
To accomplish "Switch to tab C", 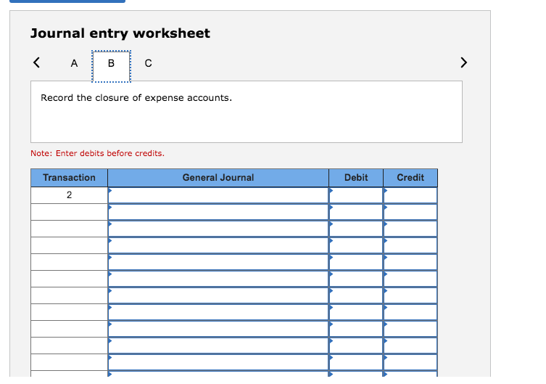I will click(x=148, y=63).
